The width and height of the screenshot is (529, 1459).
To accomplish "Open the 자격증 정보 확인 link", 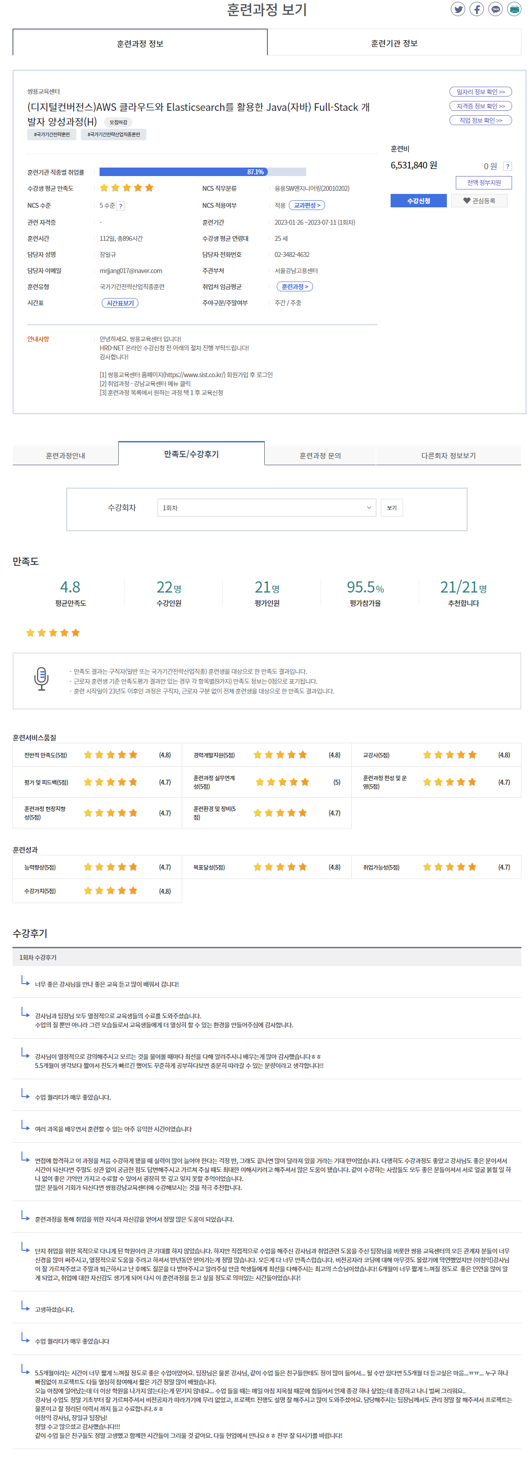I will click(x=480, y=106).
